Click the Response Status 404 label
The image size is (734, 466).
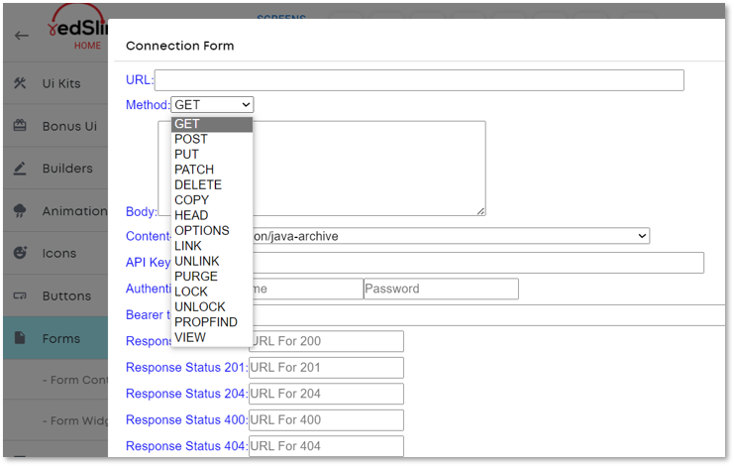pos(187,446)
